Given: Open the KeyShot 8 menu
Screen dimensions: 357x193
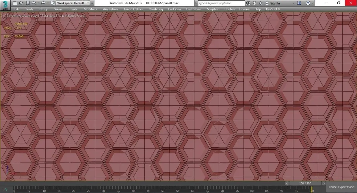Looking at the screenshot, I should 273,9.
